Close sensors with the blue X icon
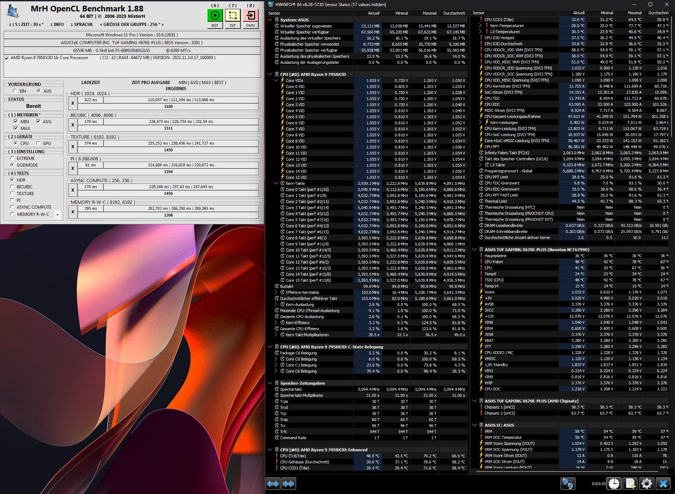The width and height of the screenshot is (675, 494). click(x=663, y=484)
